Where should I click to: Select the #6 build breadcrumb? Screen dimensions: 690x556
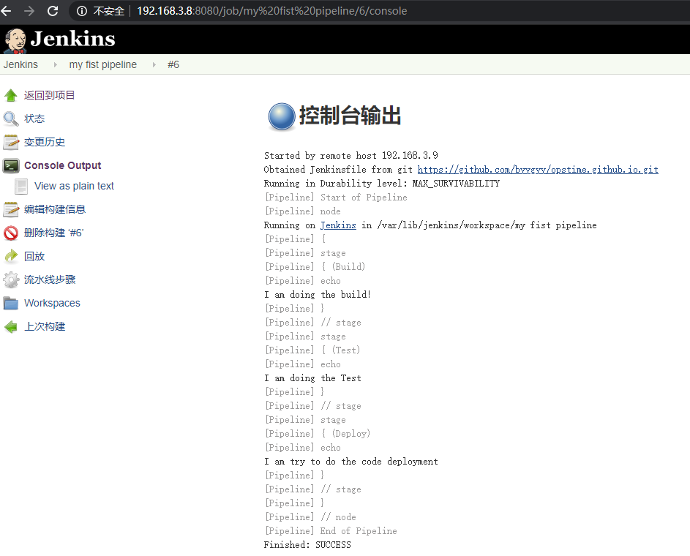click(173, 64)
